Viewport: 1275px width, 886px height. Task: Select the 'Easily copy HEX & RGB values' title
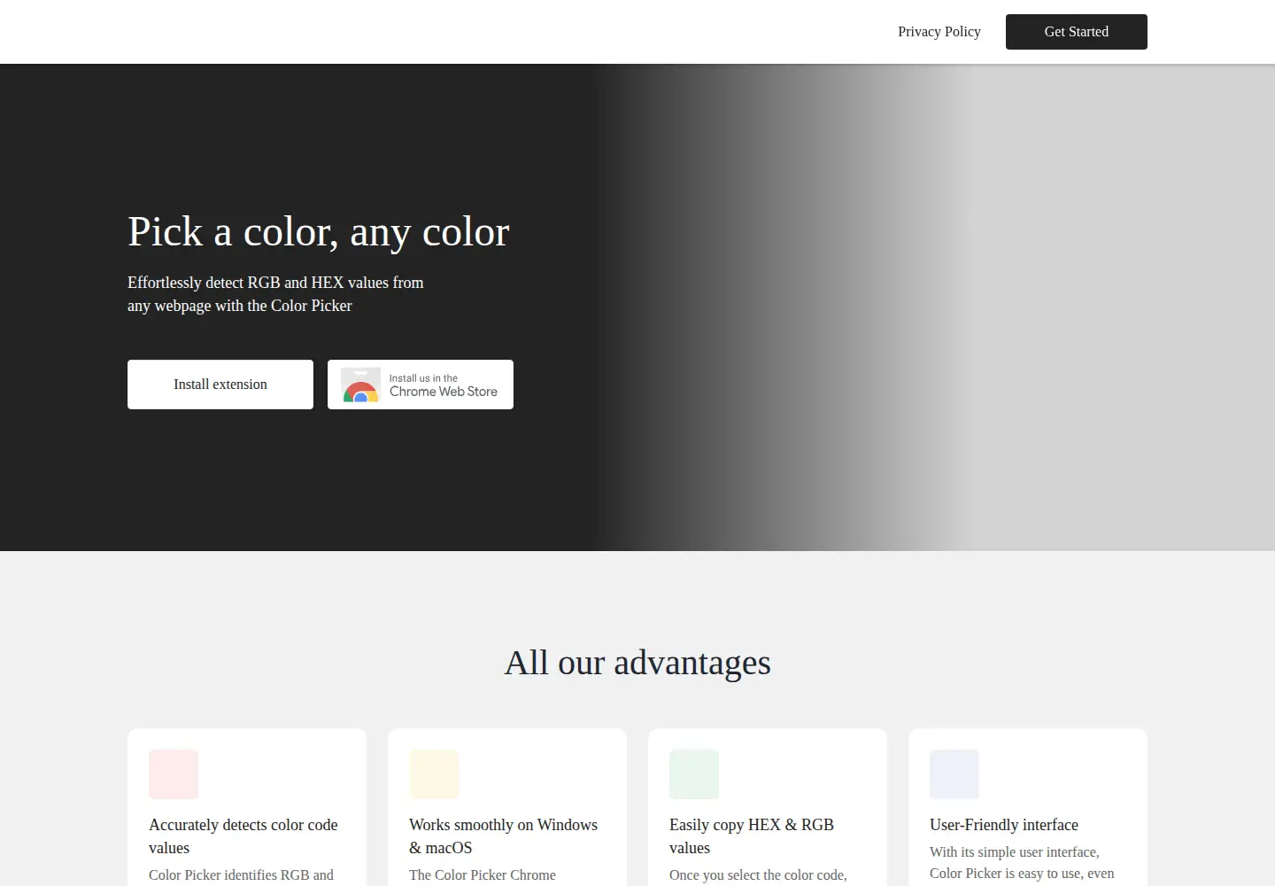[x=752, y=836]
